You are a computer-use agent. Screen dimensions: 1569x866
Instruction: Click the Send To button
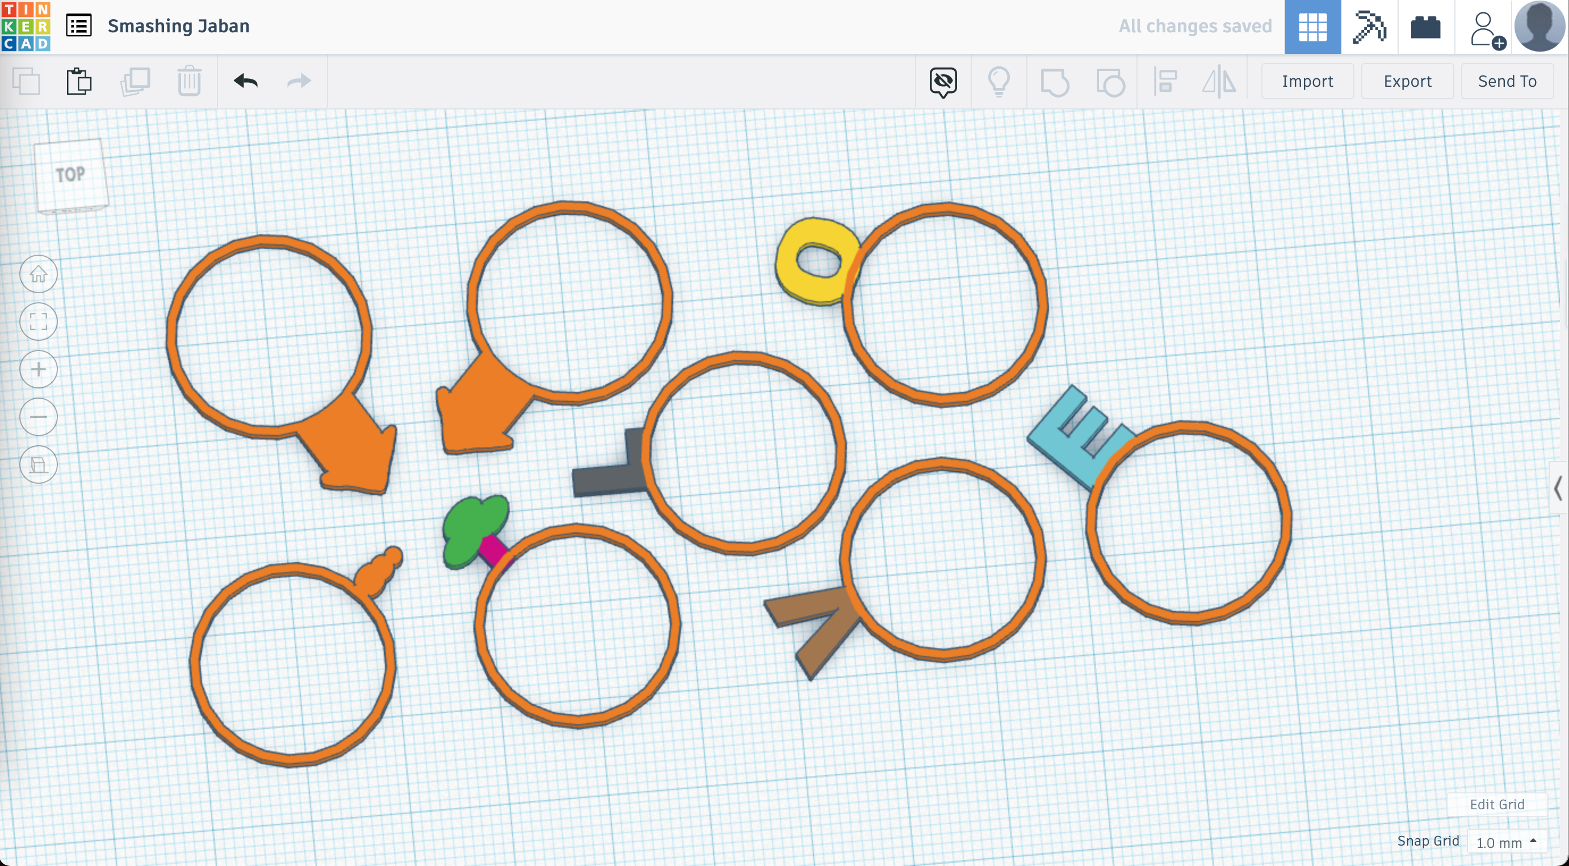click(1507, 82)
